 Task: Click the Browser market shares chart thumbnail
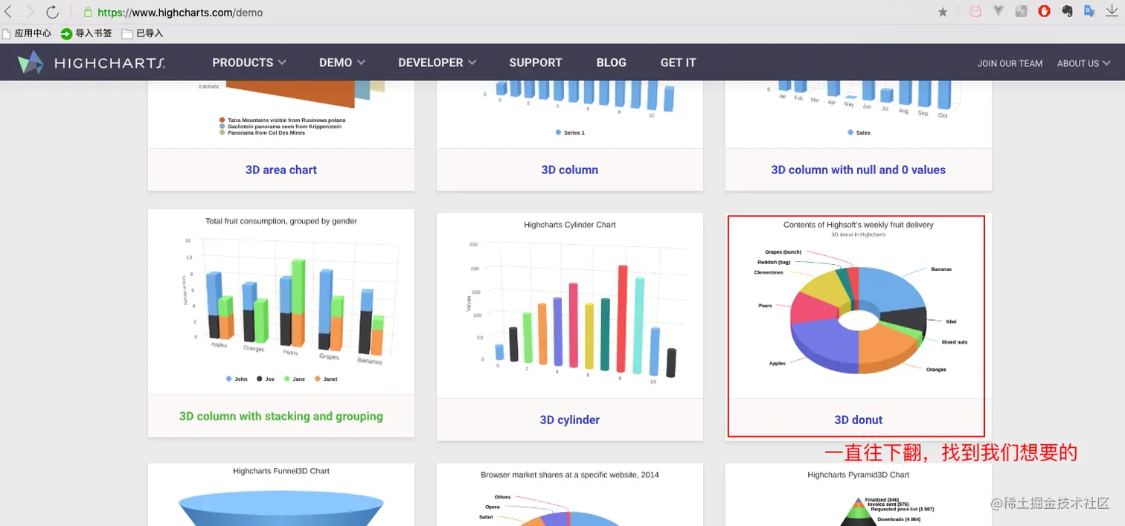[570, 495]
